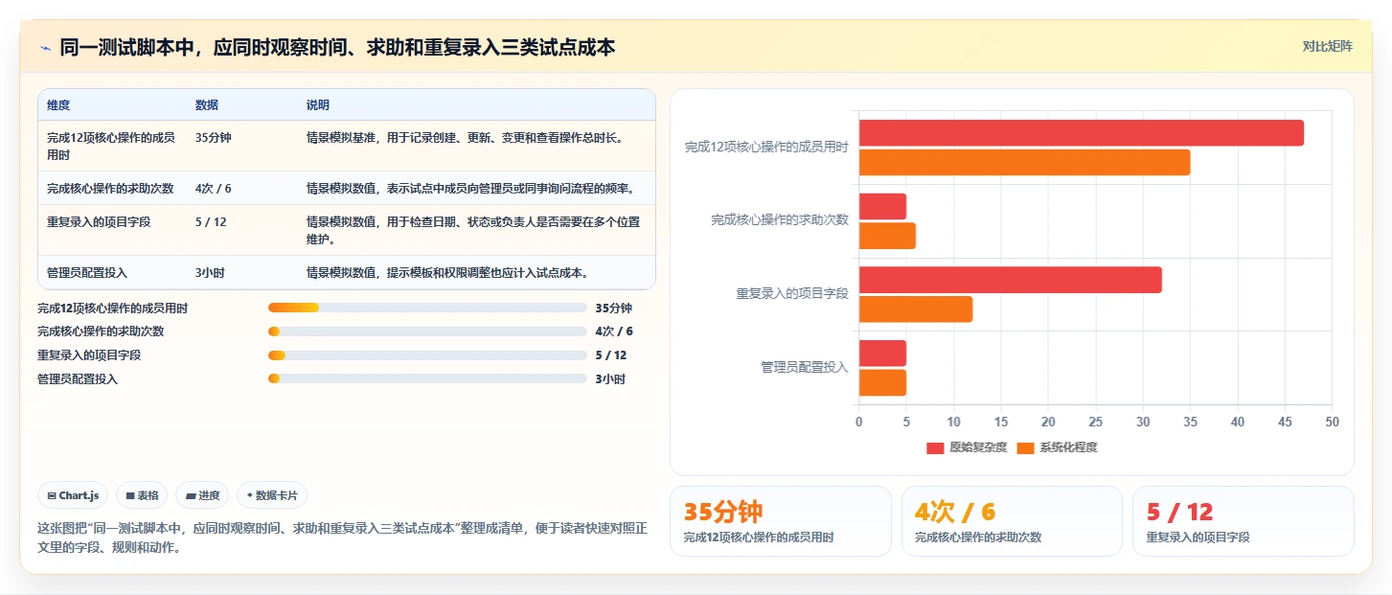Select the Chart.js tag chip
This screenshot has height=595, width=1392.
pos(74,495)
